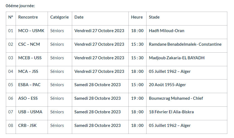Select the MCA – JSS fixture

[28, 71]
